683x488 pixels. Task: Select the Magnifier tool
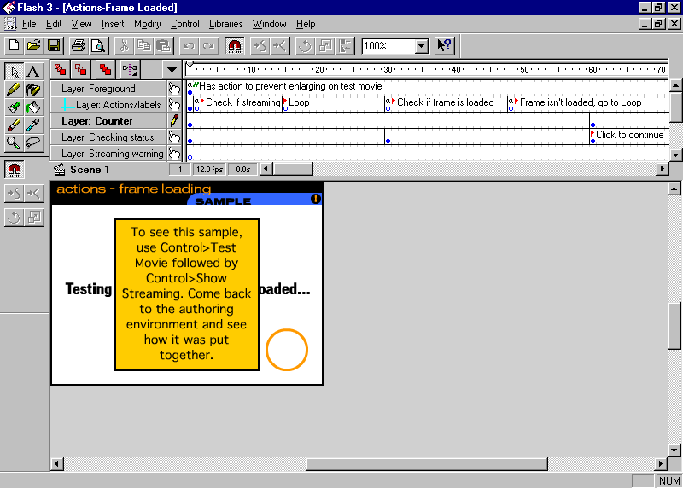(x=15, y=142)
